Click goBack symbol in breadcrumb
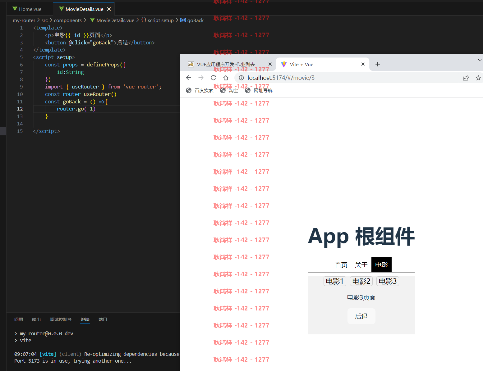 [195, 20]
